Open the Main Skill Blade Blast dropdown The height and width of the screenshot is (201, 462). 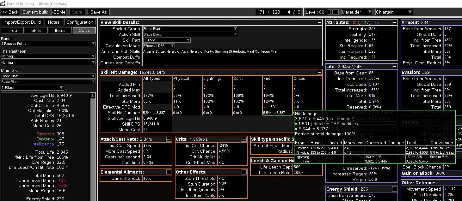pyautogui.click(x=48, y=76)
